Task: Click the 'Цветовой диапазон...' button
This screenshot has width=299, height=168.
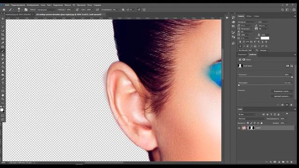Action: coord(282,96)
